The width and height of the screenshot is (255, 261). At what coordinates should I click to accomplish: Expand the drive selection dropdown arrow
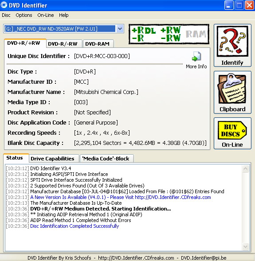[x=120, y=29]
